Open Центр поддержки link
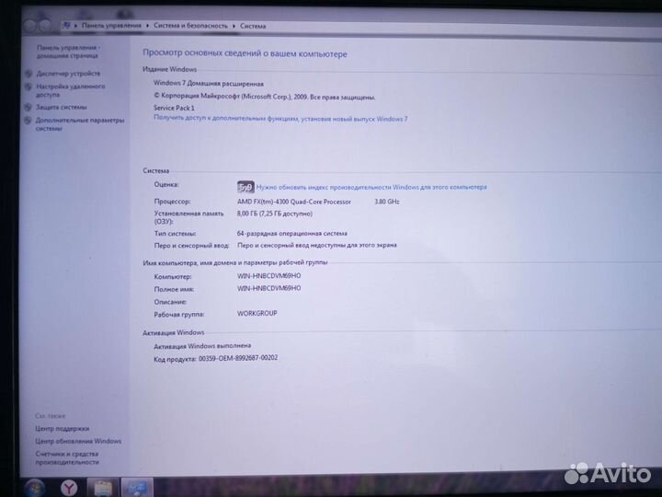662x497 pixels. (63, 429)
